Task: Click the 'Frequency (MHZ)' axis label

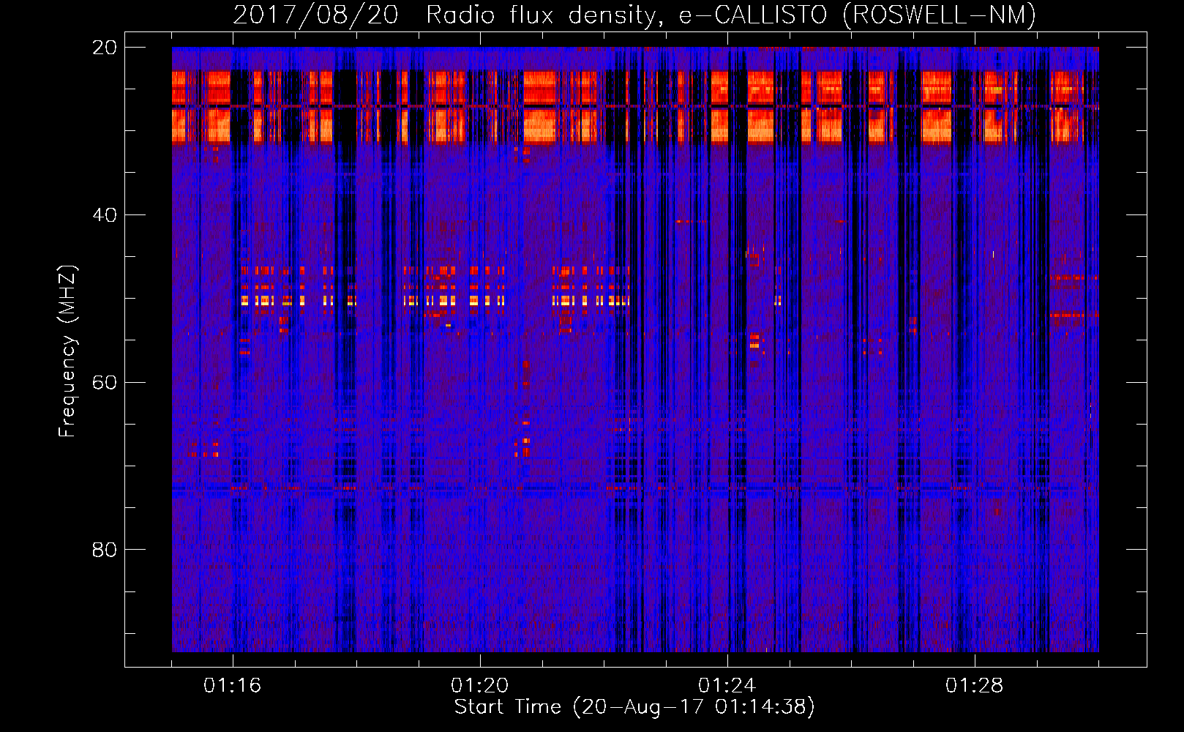Action: tap(67, 351)
